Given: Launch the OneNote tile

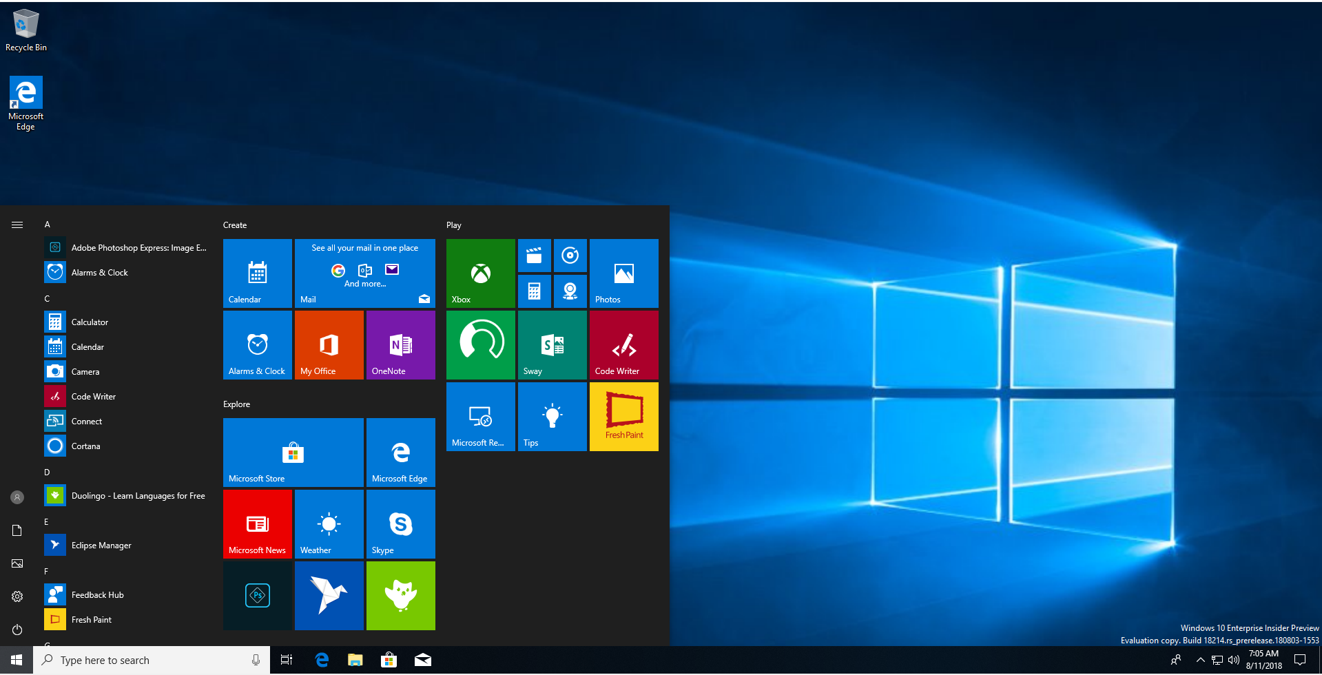Looking at the screenshot, I should [x=401, y=345].
